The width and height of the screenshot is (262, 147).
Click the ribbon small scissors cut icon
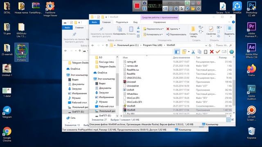click(138, 28)
